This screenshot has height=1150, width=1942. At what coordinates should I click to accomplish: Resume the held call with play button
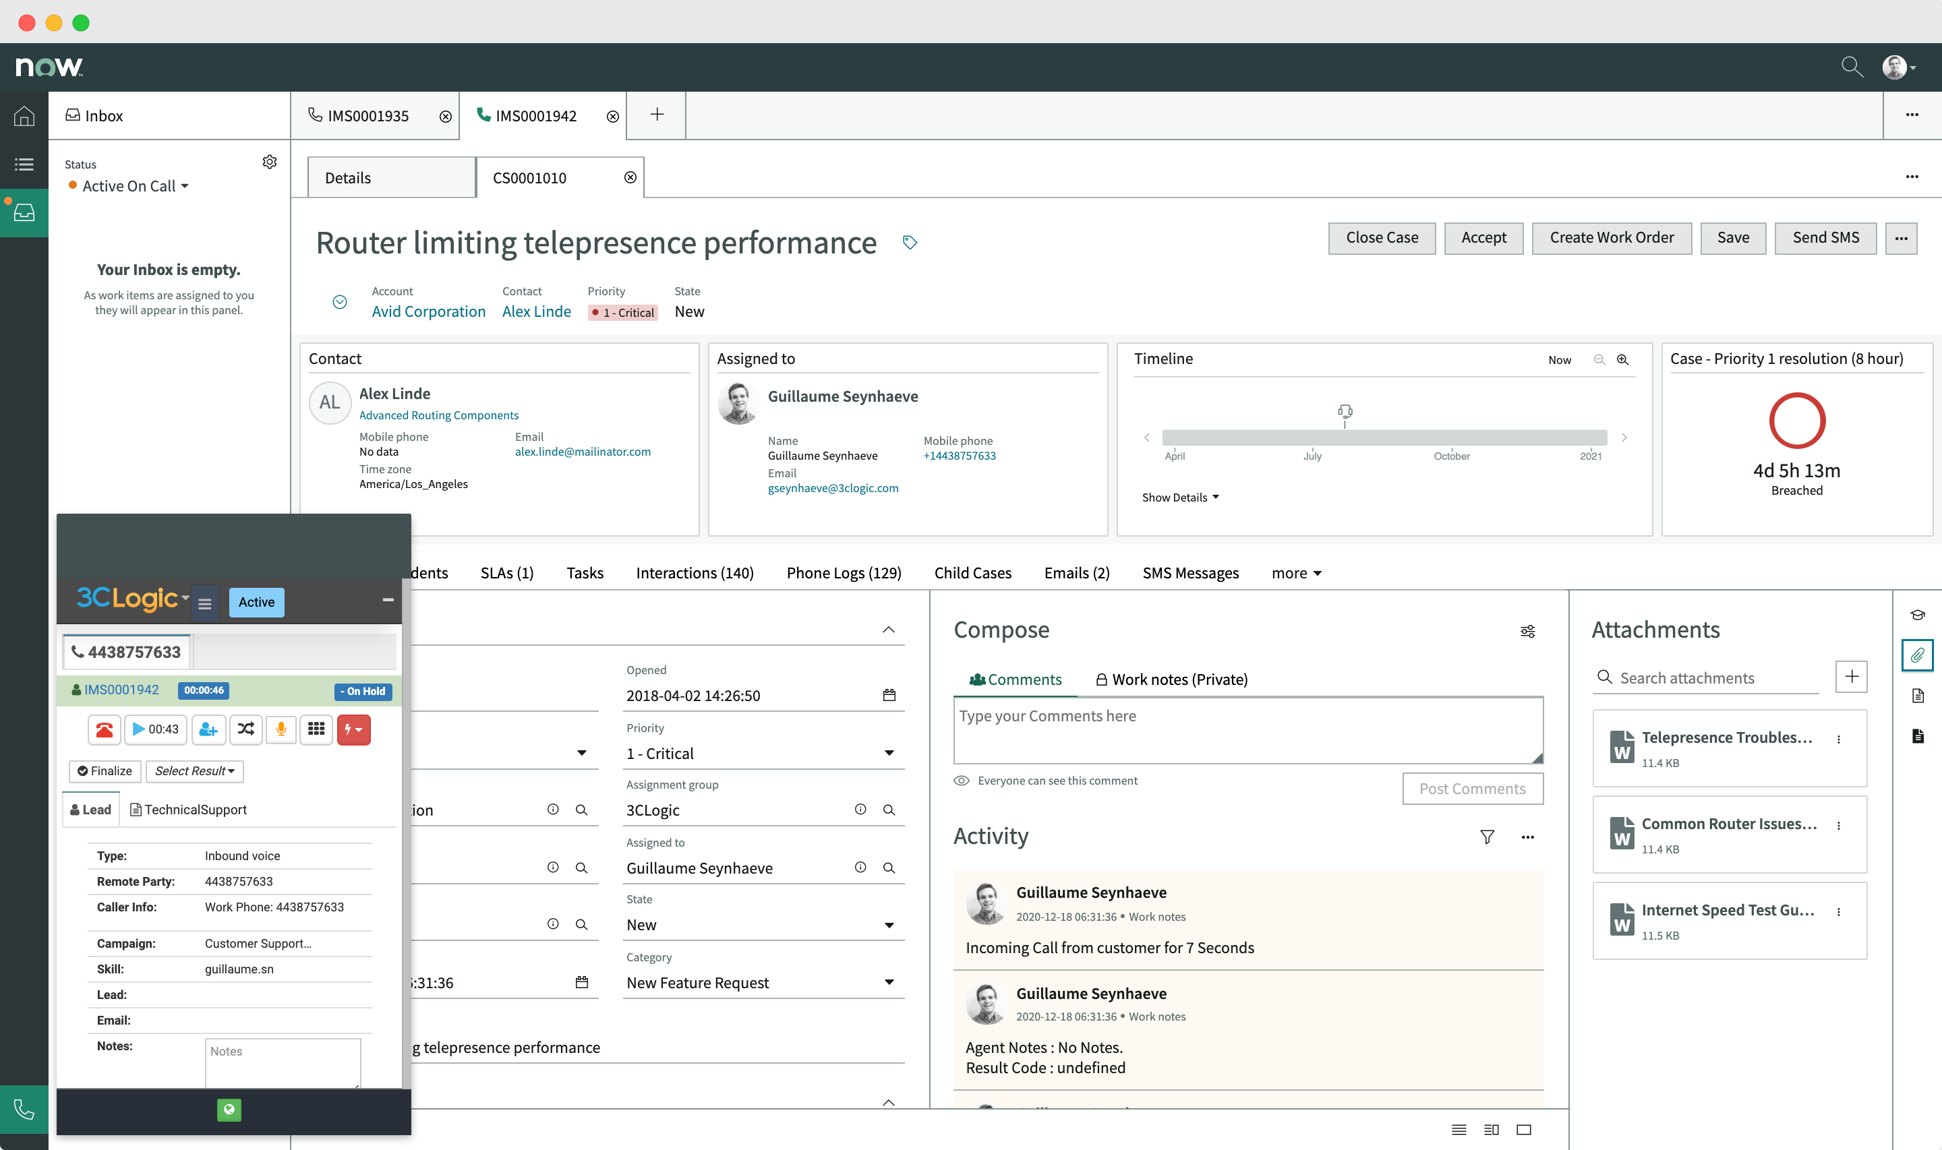(156, 729)
